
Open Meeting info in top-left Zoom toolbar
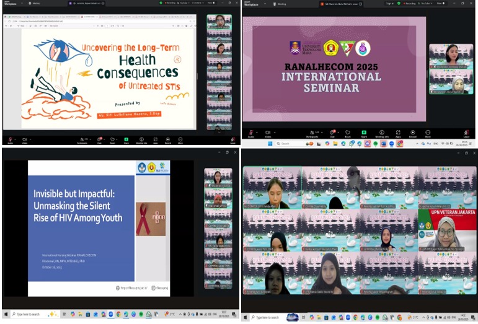coord(141,140)
